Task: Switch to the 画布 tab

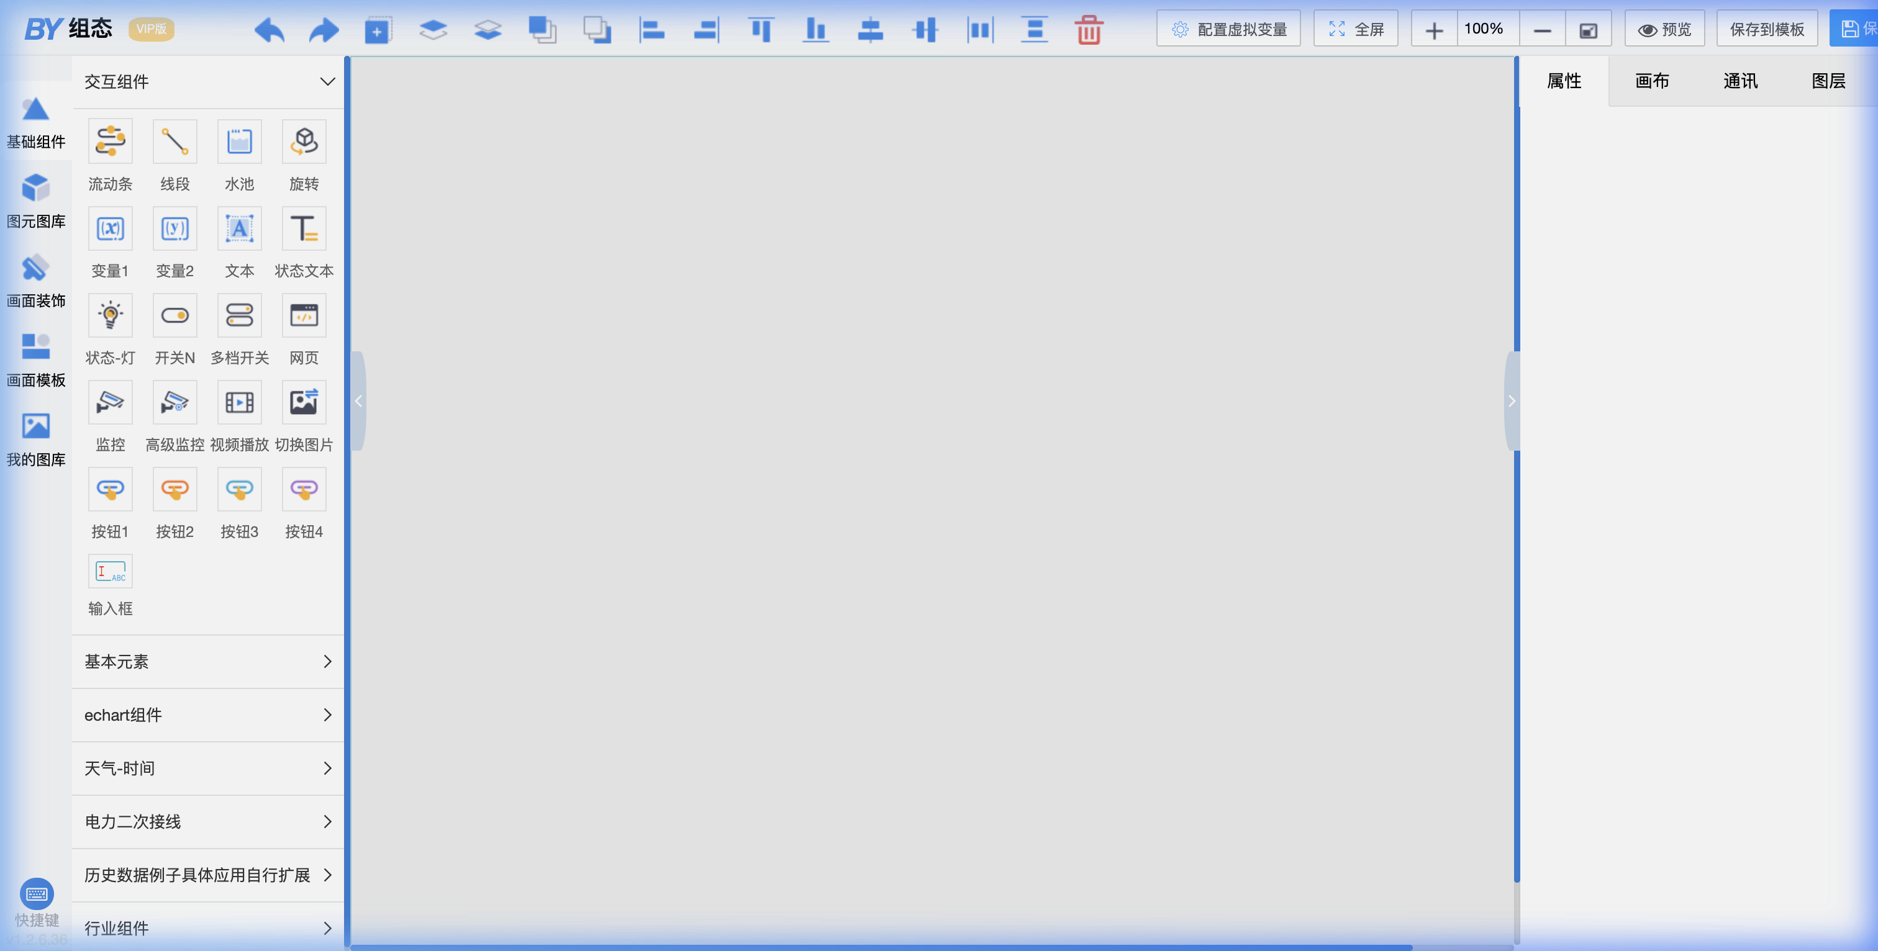Action: 1652,81
